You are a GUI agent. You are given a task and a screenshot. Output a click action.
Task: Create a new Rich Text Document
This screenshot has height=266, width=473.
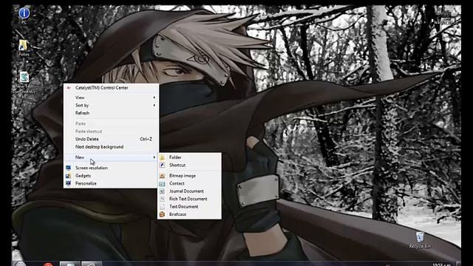pyautogui.click(x=189, y=199)
